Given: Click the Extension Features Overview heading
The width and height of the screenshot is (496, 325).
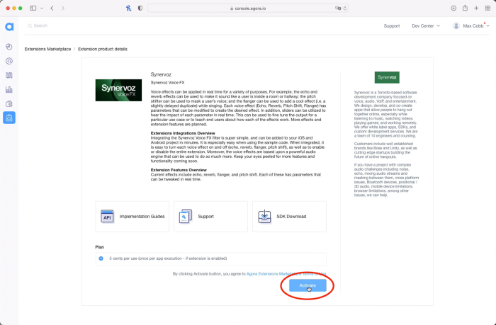Looking at the screenshot, I should pos(179,170).
